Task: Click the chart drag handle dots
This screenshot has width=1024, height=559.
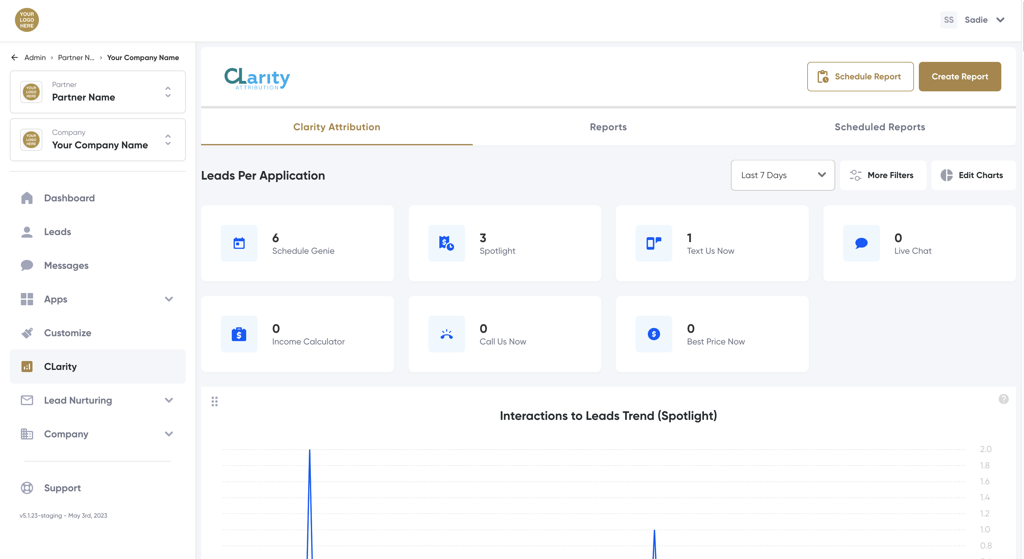Action: pyautogui.click(x=215, y=401)
